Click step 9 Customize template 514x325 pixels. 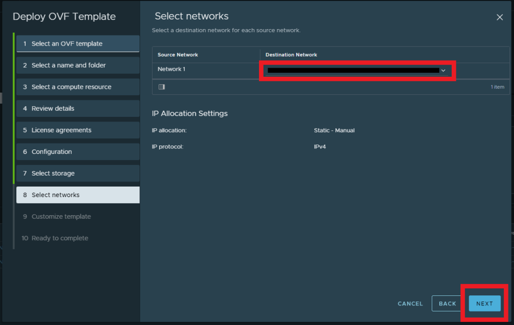78,217
